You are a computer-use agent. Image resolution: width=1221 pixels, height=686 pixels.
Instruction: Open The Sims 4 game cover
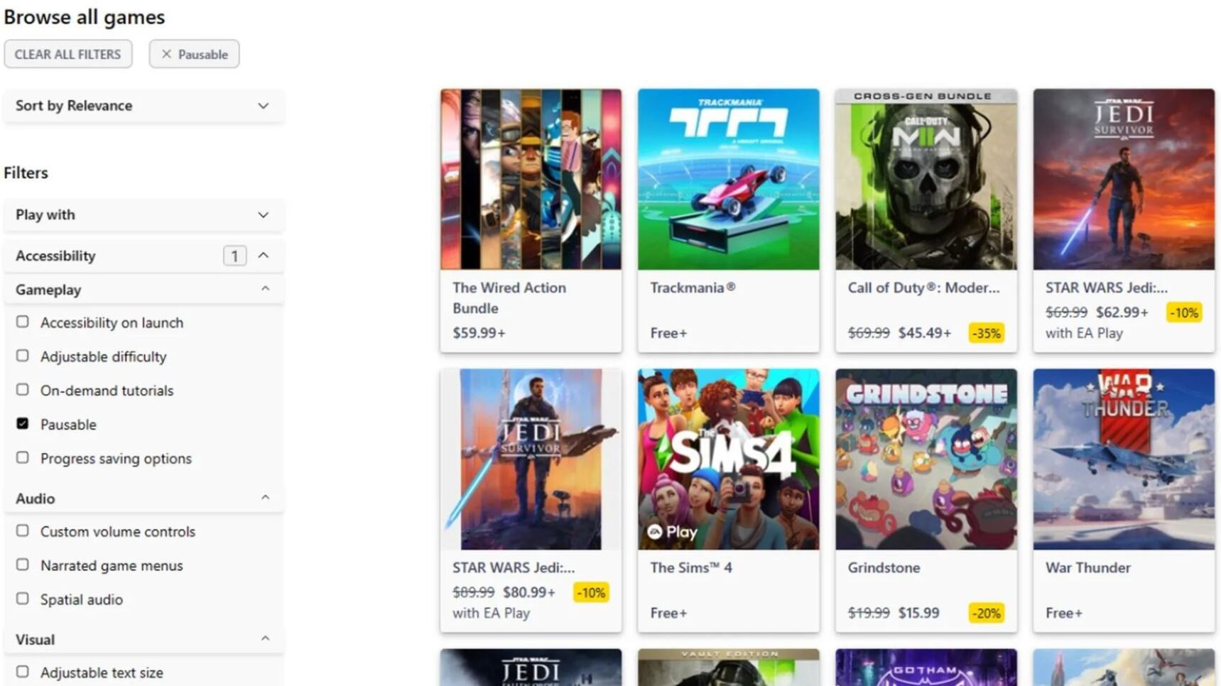point(728,459)
